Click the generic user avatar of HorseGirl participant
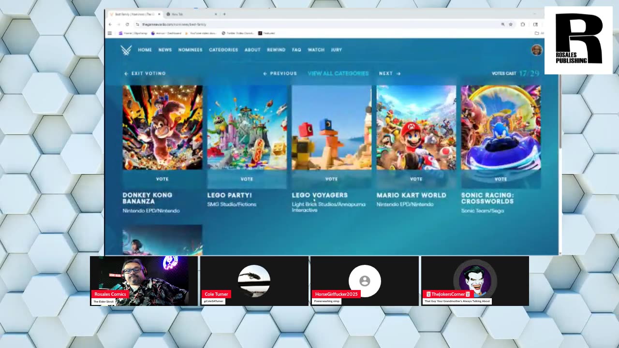Screen dimensions: 619x348 coord(365,281)
